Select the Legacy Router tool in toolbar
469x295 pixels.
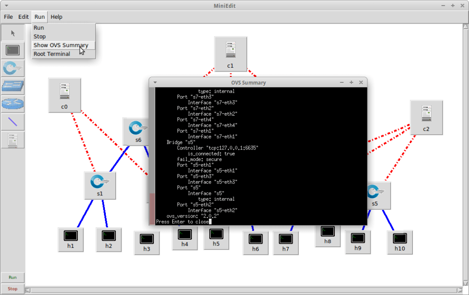(12, 104)
